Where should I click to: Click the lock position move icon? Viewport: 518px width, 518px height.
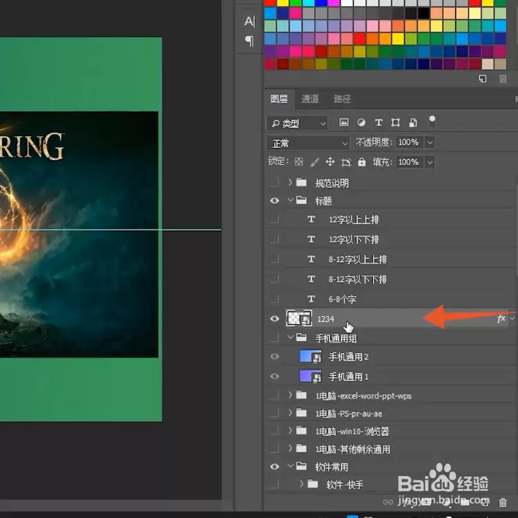tap(329, 162)
